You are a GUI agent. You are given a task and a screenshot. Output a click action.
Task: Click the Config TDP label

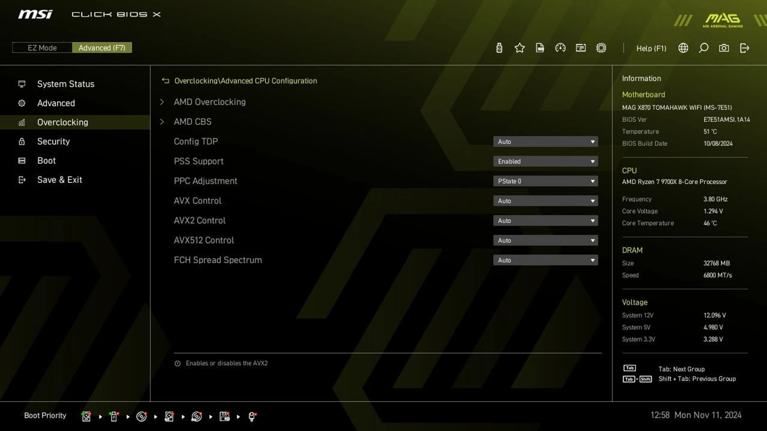(x=196, y=141)
